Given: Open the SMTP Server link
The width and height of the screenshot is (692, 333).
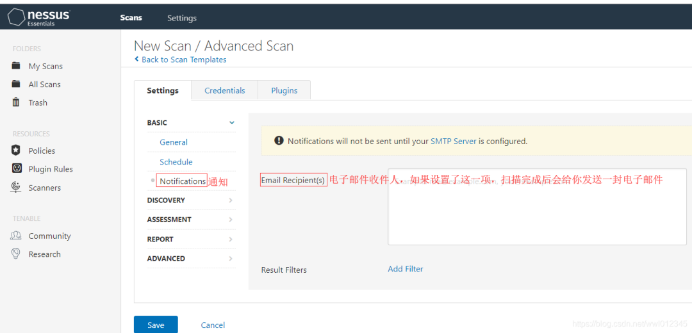Looking at the screenshot, I should click(453, 142).
